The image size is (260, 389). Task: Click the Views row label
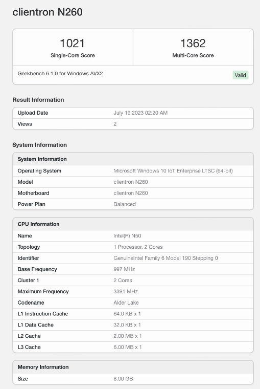pos(25,124)
